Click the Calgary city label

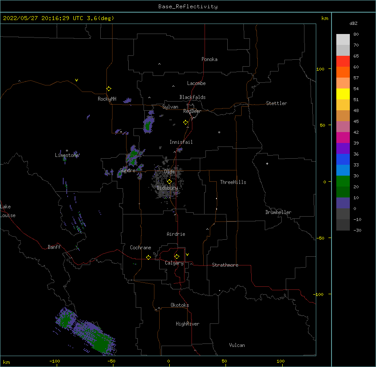point(174,263)
